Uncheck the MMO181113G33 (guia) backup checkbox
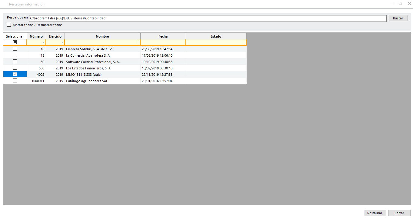The image size is (413, 220). click(15, 74)
